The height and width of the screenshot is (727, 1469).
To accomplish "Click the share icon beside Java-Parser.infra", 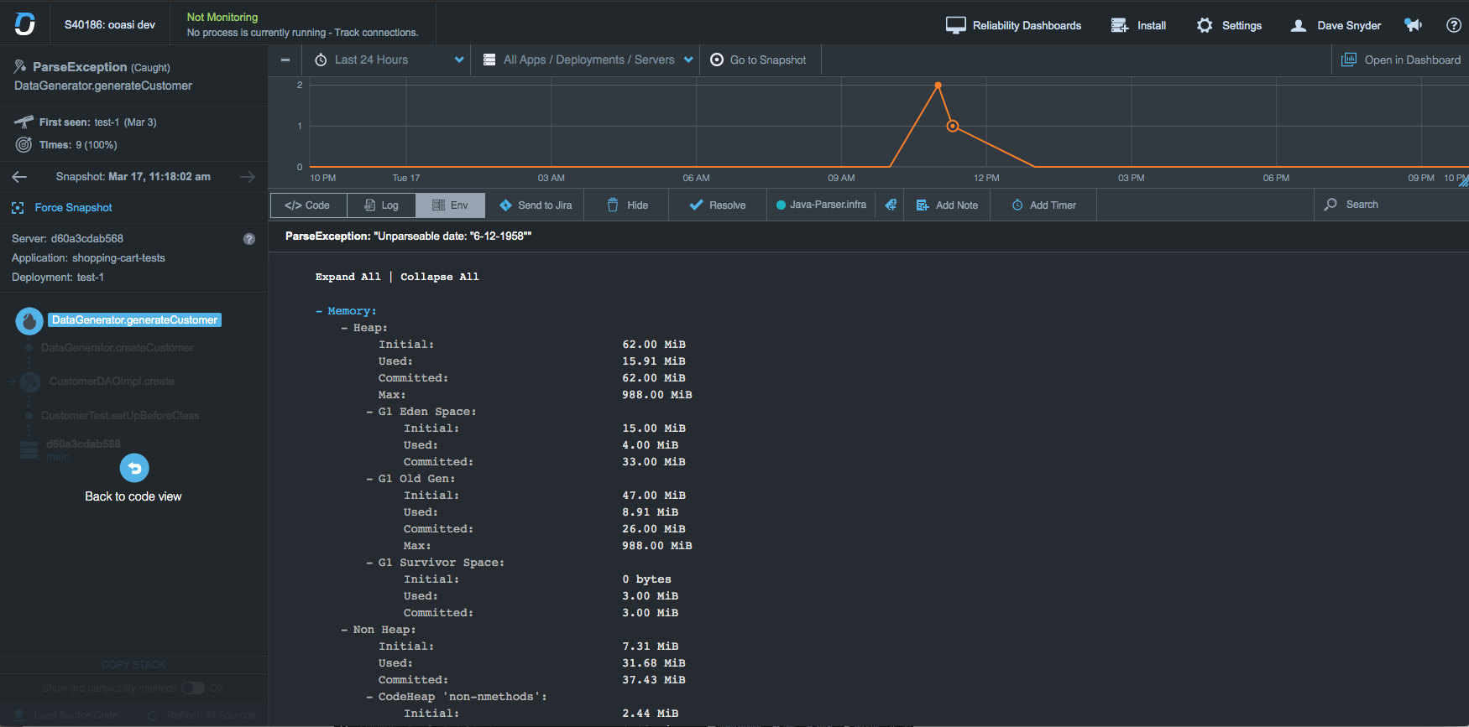I will [891, 205].
